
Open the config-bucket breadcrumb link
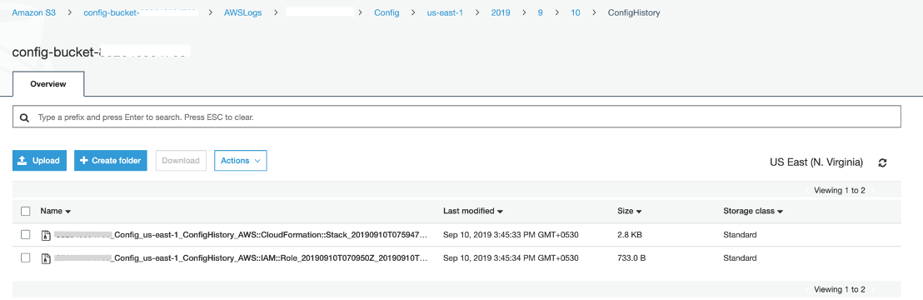coord(140,12)
